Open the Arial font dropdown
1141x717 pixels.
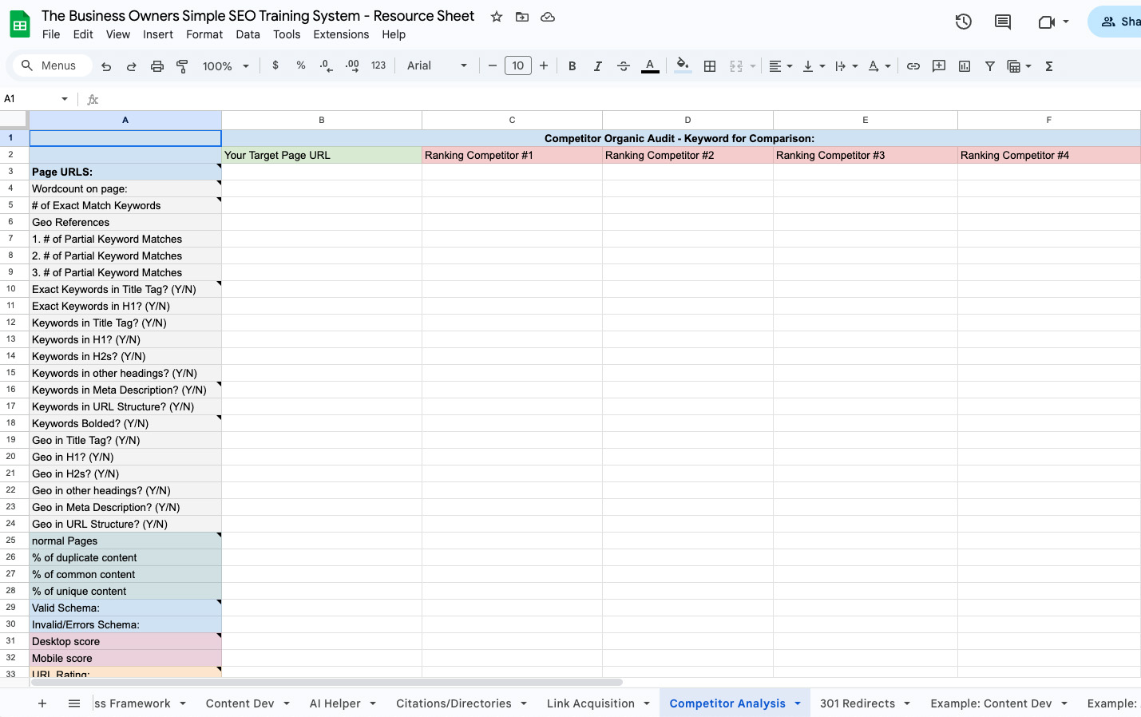(x=437, y=66)
